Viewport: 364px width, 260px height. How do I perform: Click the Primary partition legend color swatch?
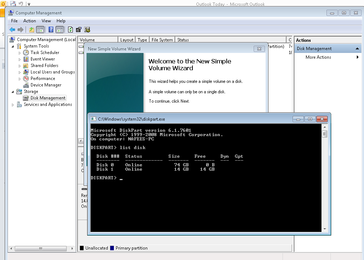[x=113, y=248]
